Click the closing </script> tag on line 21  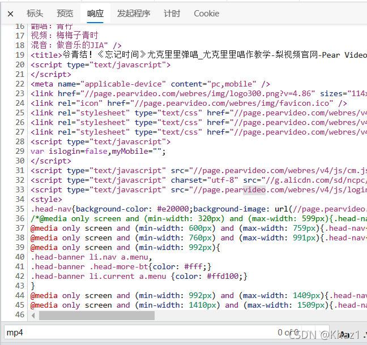click(x=51, y=74)
